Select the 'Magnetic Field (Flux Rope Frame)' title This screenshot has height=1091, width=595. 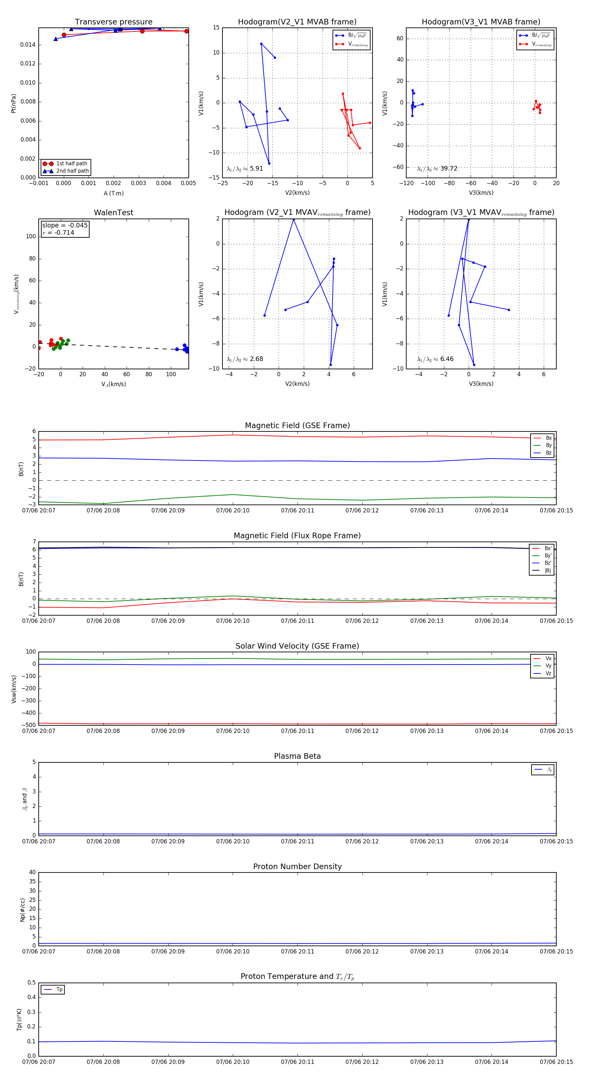pyautogui.click(x=297, y=536)
